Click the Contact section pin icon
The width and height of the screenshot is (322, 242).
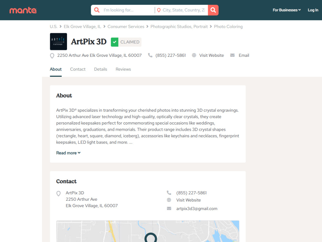point(59,194)
